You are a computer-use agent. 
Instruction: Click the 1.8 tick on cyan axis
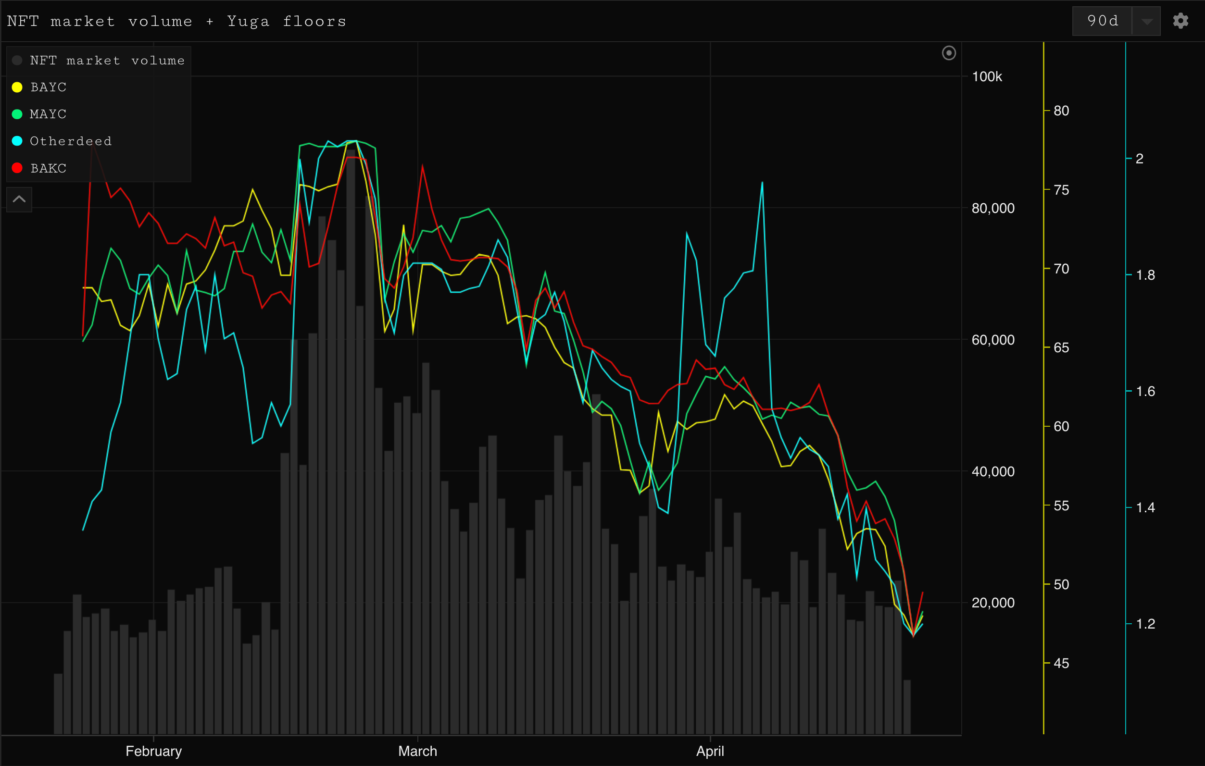[x=1145, y=275]
